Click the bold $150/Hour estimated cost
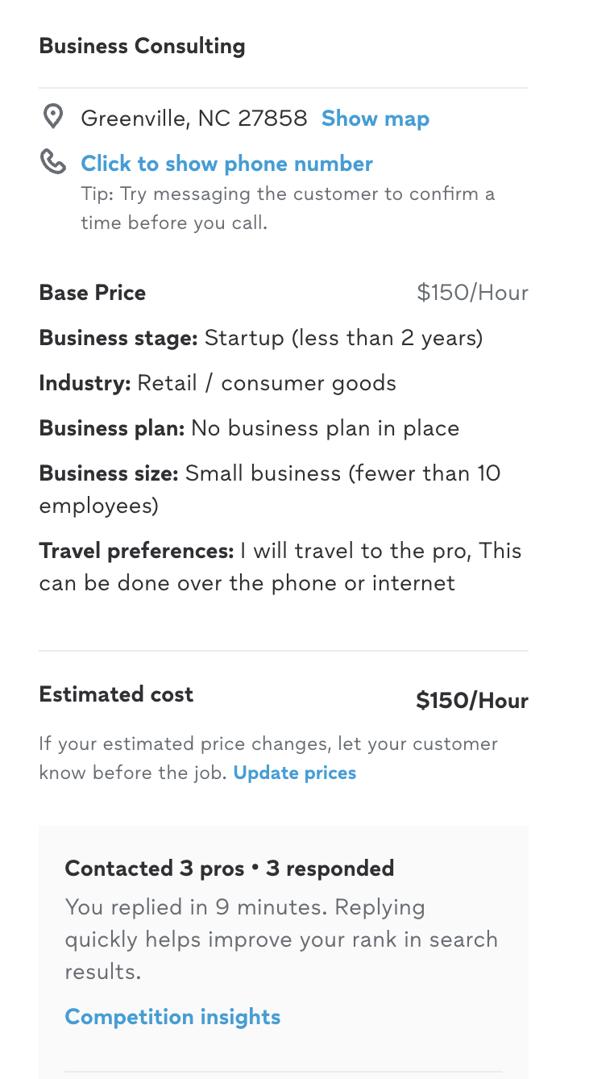The image size is (614, 1079). [x=471, y=701]
